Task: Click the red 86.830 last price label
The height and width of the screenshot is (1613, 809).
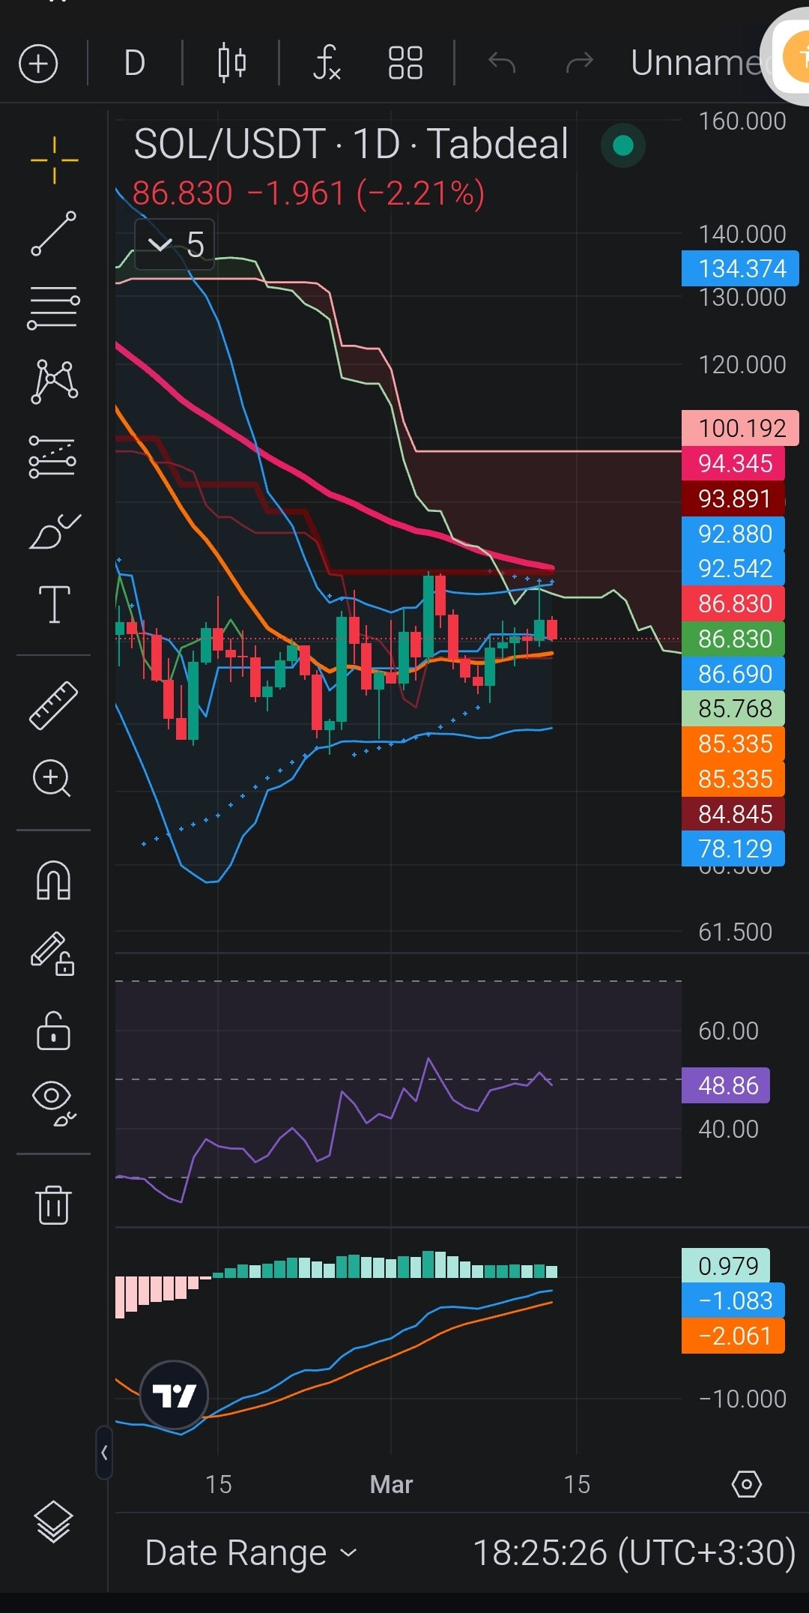Action: pyautogui.click(x=733, y=603)
